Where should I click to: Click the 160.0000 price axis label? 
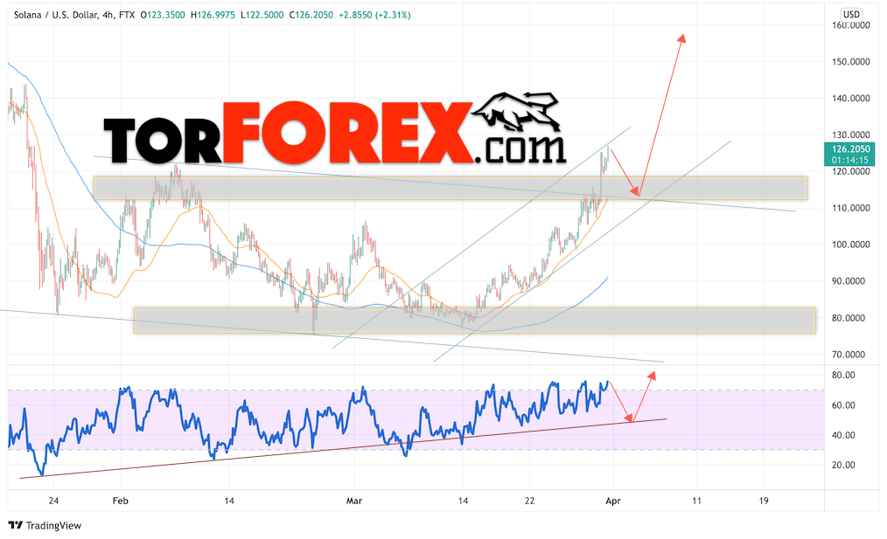pyautogui.click(x=850, y=25)
